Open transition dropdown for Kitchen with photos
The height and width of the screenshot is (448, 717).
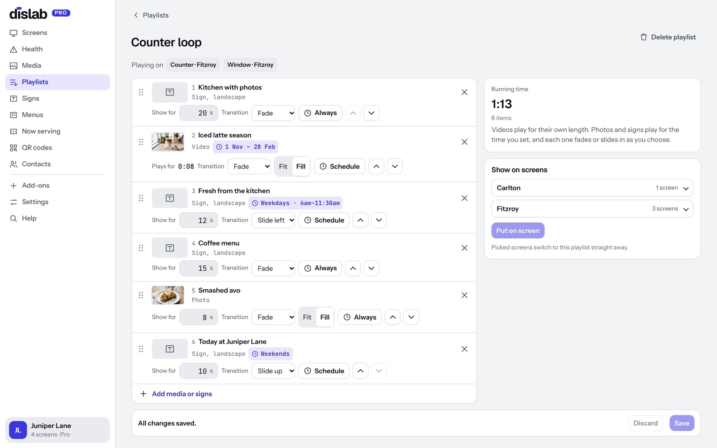[273, 113]
